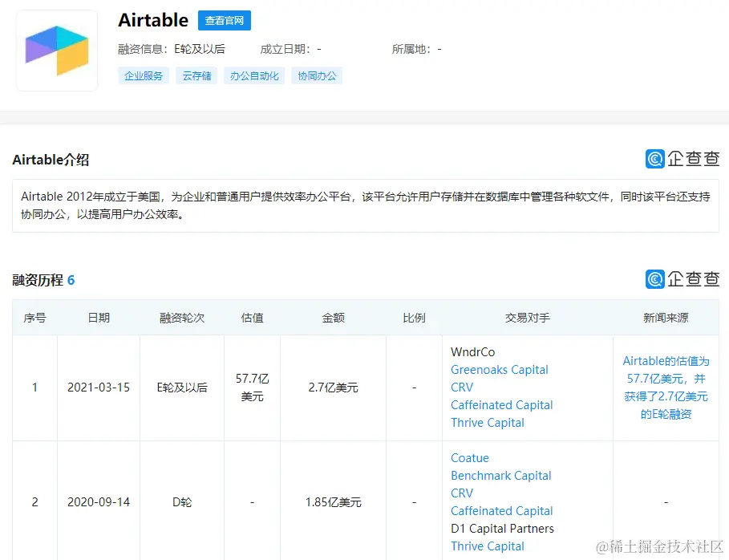The height and width of the screenshot is (560, 729).
Task: Open Thrive Capital link in D轮 row
Action: [488, 546]
